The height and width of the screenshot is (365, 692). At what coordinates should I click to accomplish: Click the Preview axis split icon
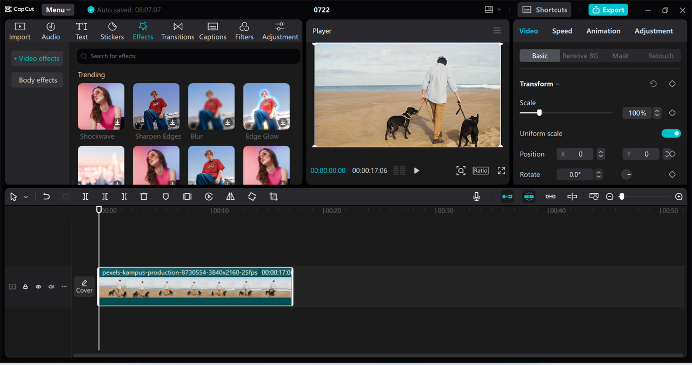pos(572,197)
